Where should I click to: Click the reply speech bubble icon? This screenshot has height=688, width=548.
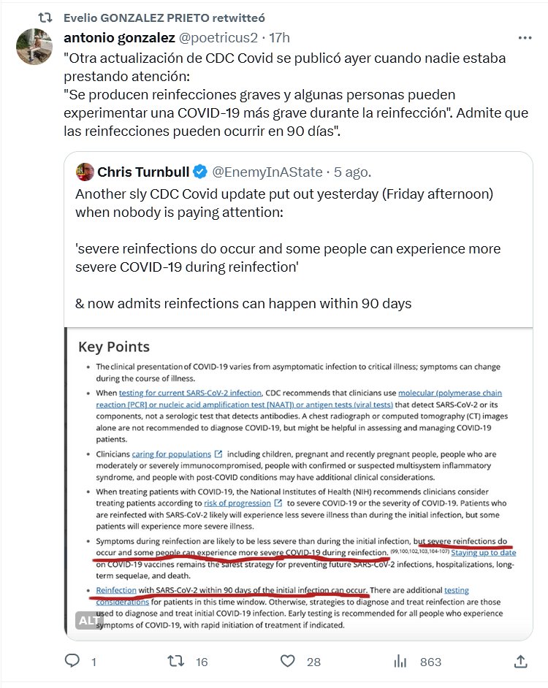point(72,661)
